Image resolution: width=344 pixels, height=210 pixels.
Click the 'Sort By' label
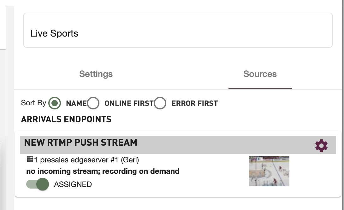click(33, 103)
